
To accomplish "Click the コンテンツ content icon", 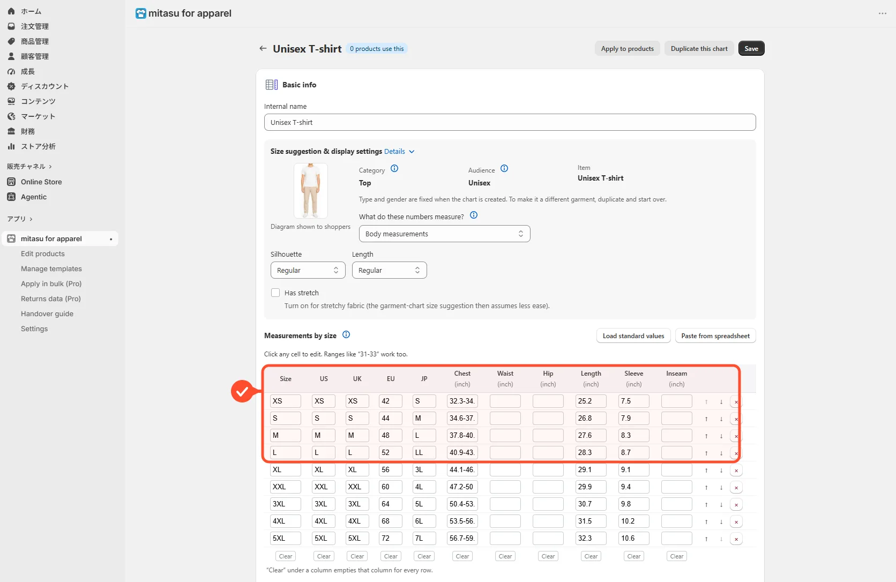I will tap(11, 101).
